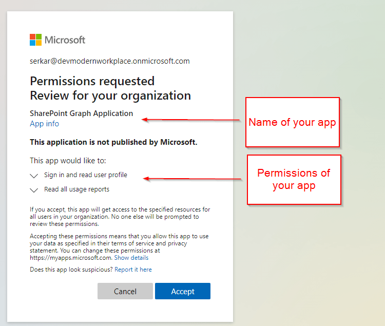The height and width of the screenshot is (326, 385).
Task: Click the red arrow pointing to the app name
Action: pyautogui.click(x=191, y=120)
